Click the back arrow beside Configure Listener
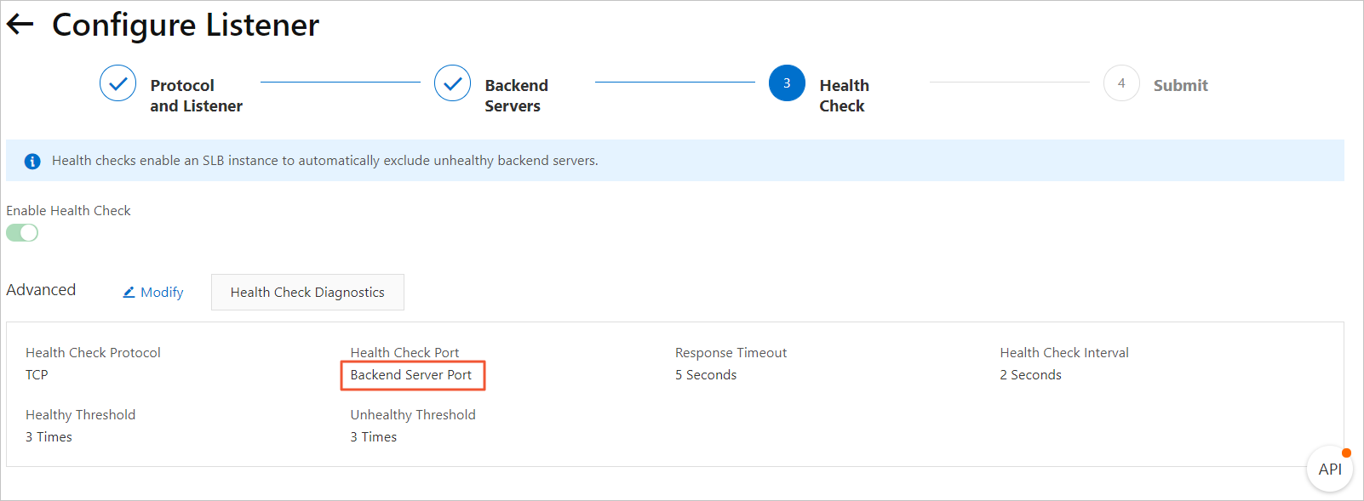1364x501 pixels. coord(20,25)
